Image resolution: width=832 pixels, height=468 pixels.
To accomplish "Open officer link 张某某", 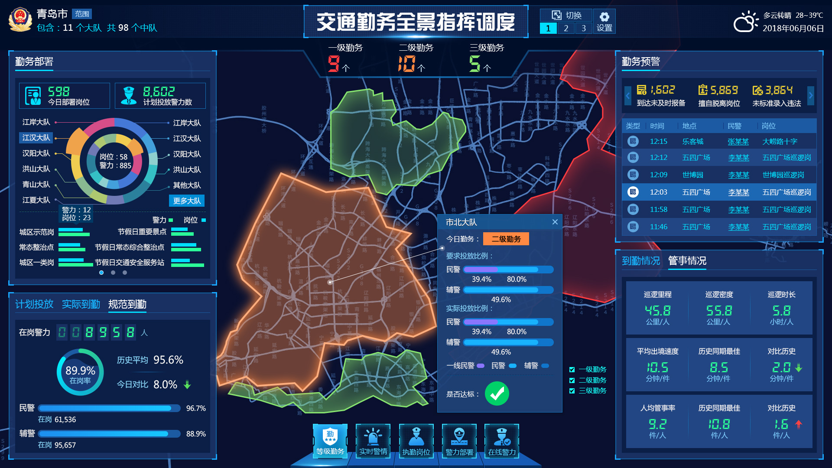I will point(738,142).
